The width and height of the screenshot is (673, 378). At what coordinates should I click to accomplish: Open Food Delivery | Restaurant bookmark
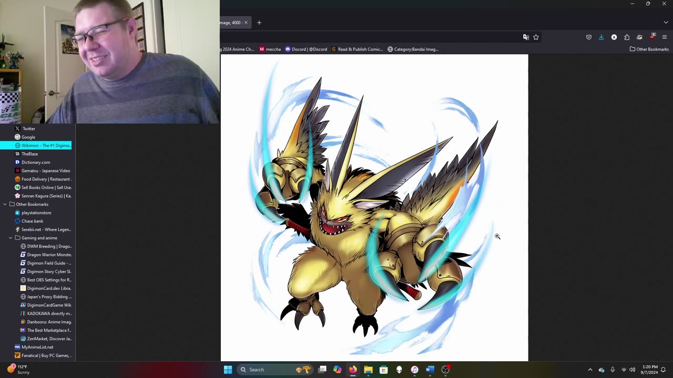(x=43, y=179)
